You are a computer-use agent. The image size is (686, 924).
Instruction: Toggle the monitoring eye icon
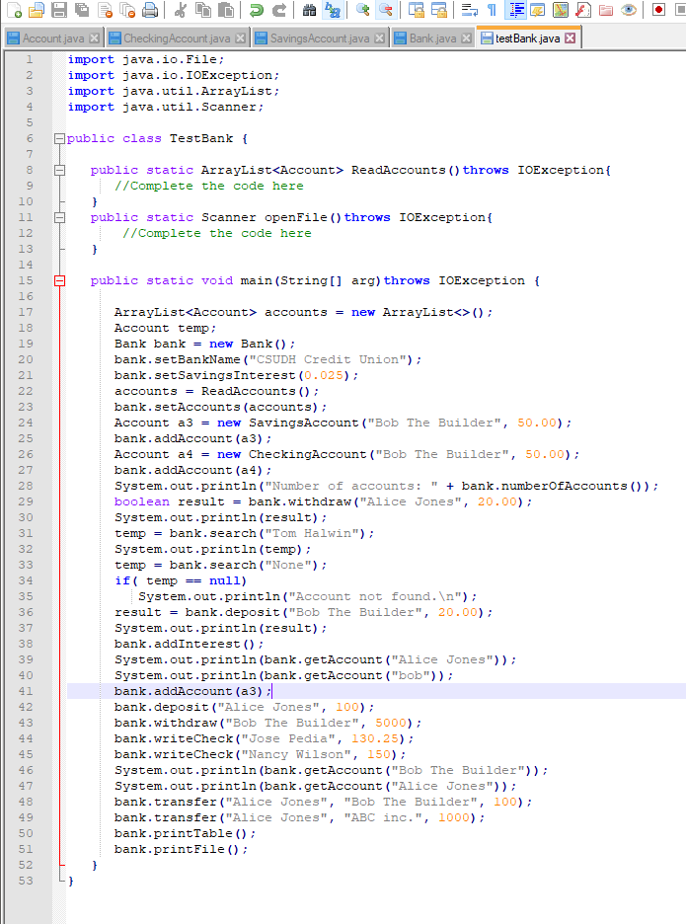(629, 10)
